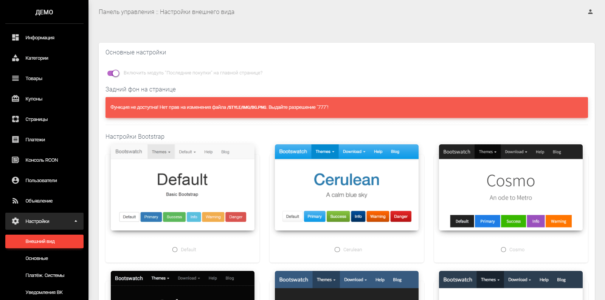This screenshot has height=300, width=605.
Task: Click the Primary button in Default preview
Action: (x=151, y=217)
